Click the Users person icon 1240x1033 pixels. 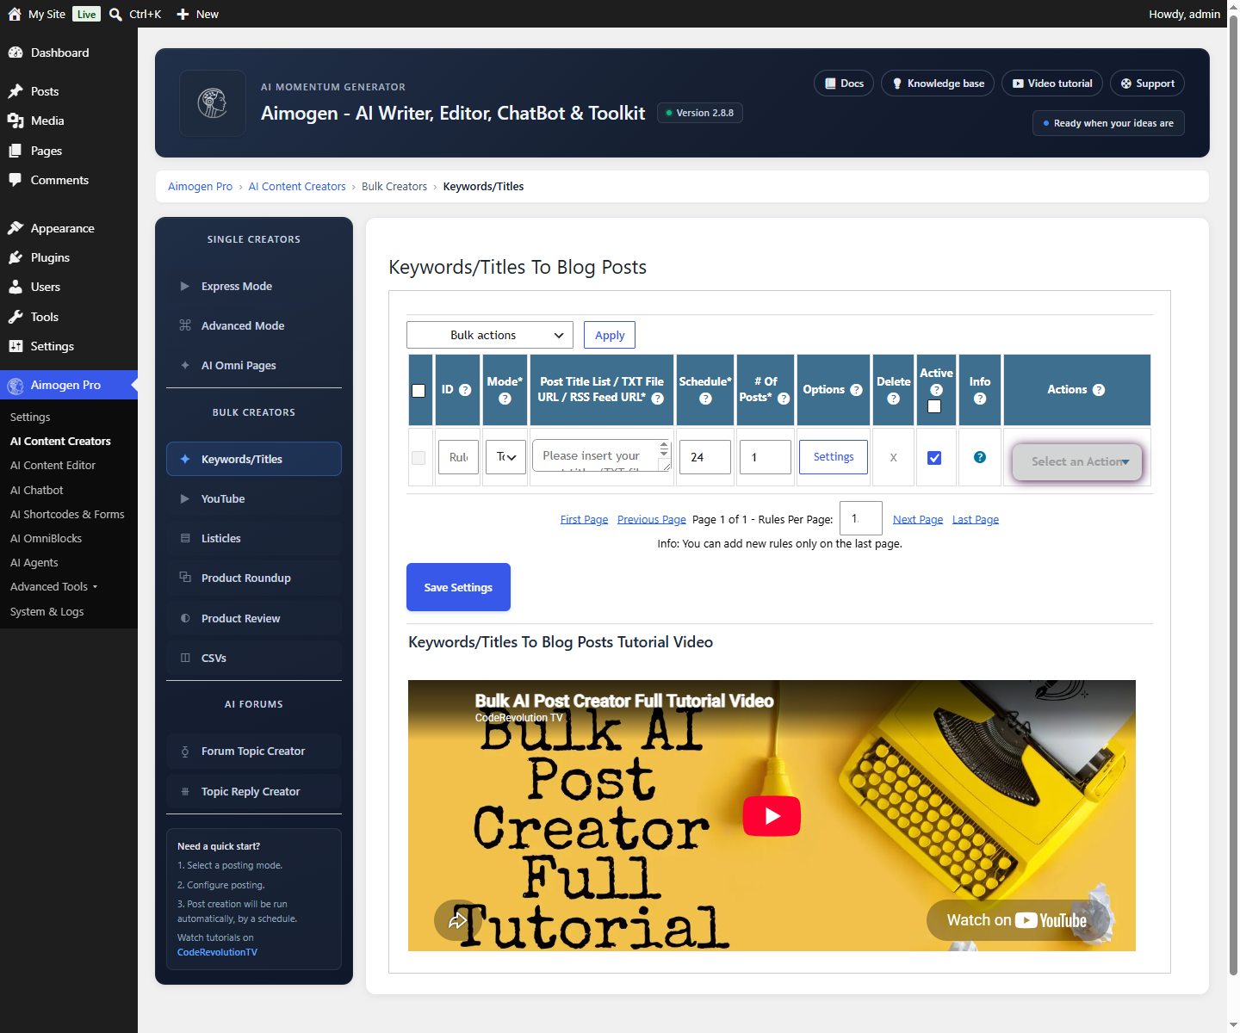(x=15, y=287)
